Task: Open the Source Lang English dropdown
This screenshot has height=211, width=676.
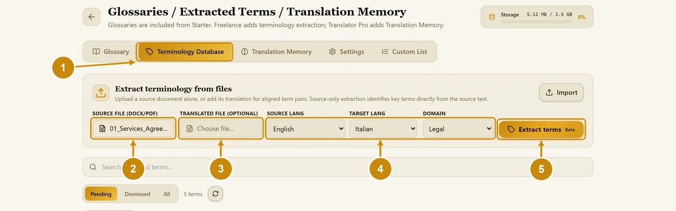Action: point(306,129)
